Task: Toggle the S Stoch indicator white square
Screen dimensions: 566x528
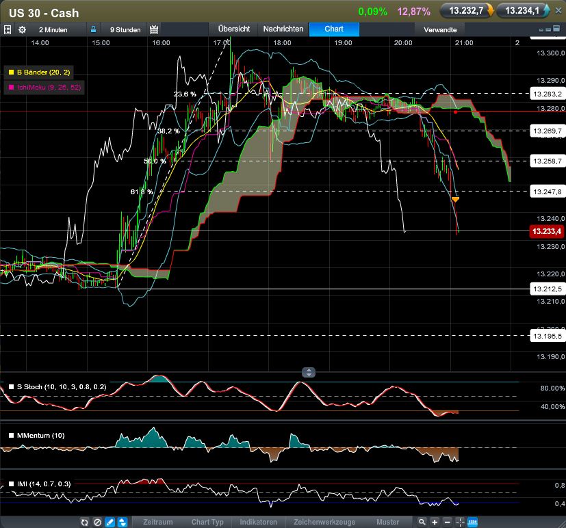Action: [x=12, y=387]
